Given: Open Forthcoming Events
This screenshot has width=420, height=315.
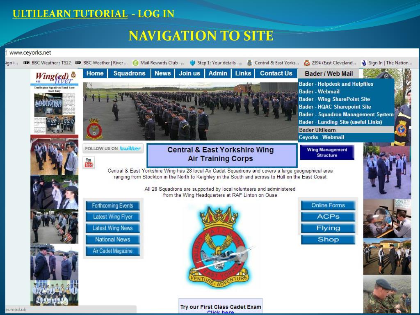Looking at the screenshot, I should click(x=113, y=206).
